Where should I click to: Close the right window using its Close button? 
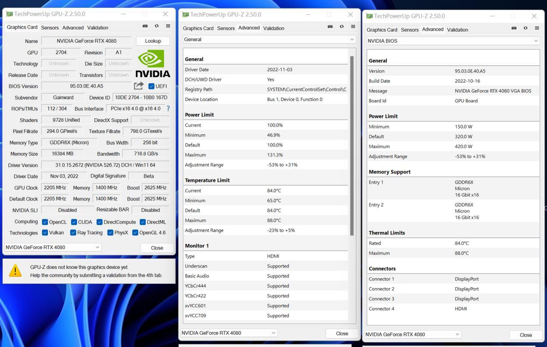click(525, 335)
